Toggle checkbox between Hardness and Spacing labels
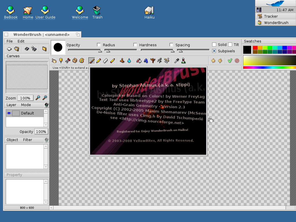Viewport: 296px width, 222px height. click(171, 45)
